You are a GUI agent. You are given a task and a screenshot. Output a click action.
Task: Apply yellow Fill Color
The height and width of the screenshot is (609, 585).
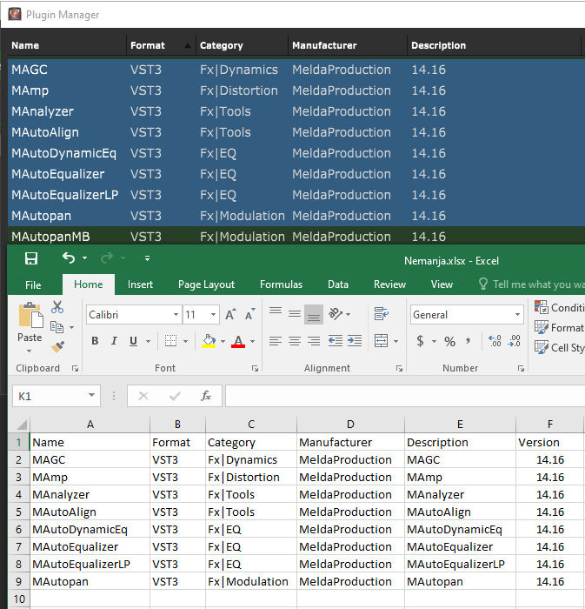pos(209,341)
